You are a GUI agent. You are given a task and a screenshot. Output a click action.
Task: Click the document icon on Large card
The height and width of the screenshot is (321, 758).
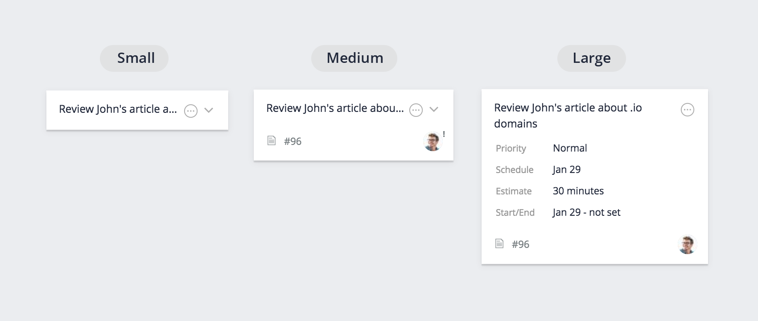coord(499,243)
